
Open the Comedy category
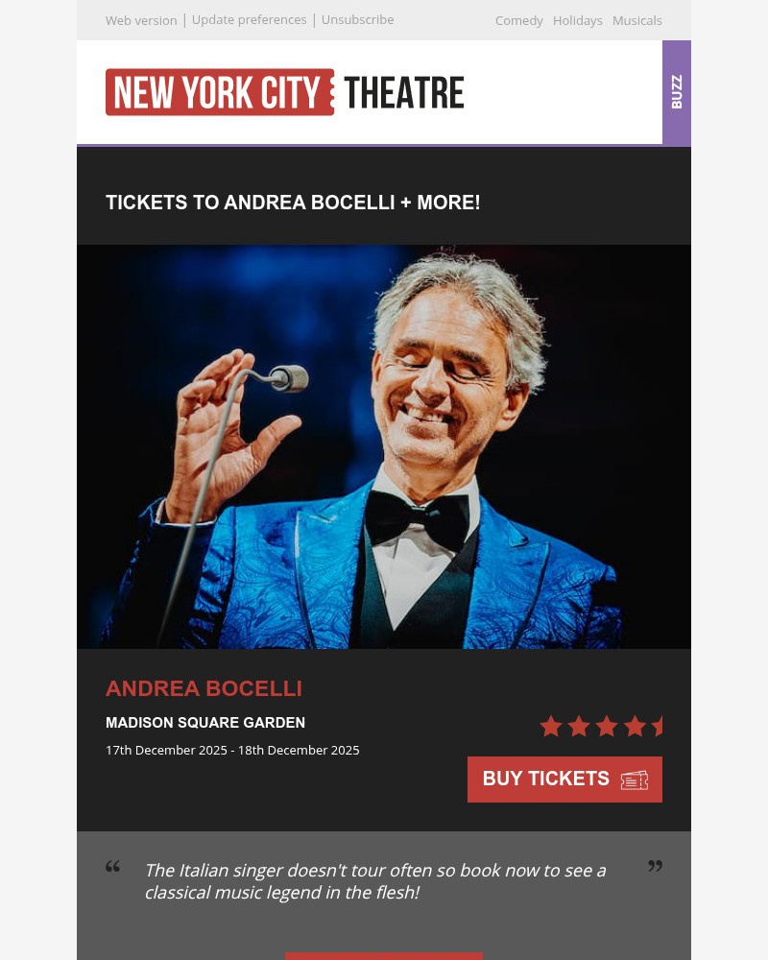coord(518,20)
